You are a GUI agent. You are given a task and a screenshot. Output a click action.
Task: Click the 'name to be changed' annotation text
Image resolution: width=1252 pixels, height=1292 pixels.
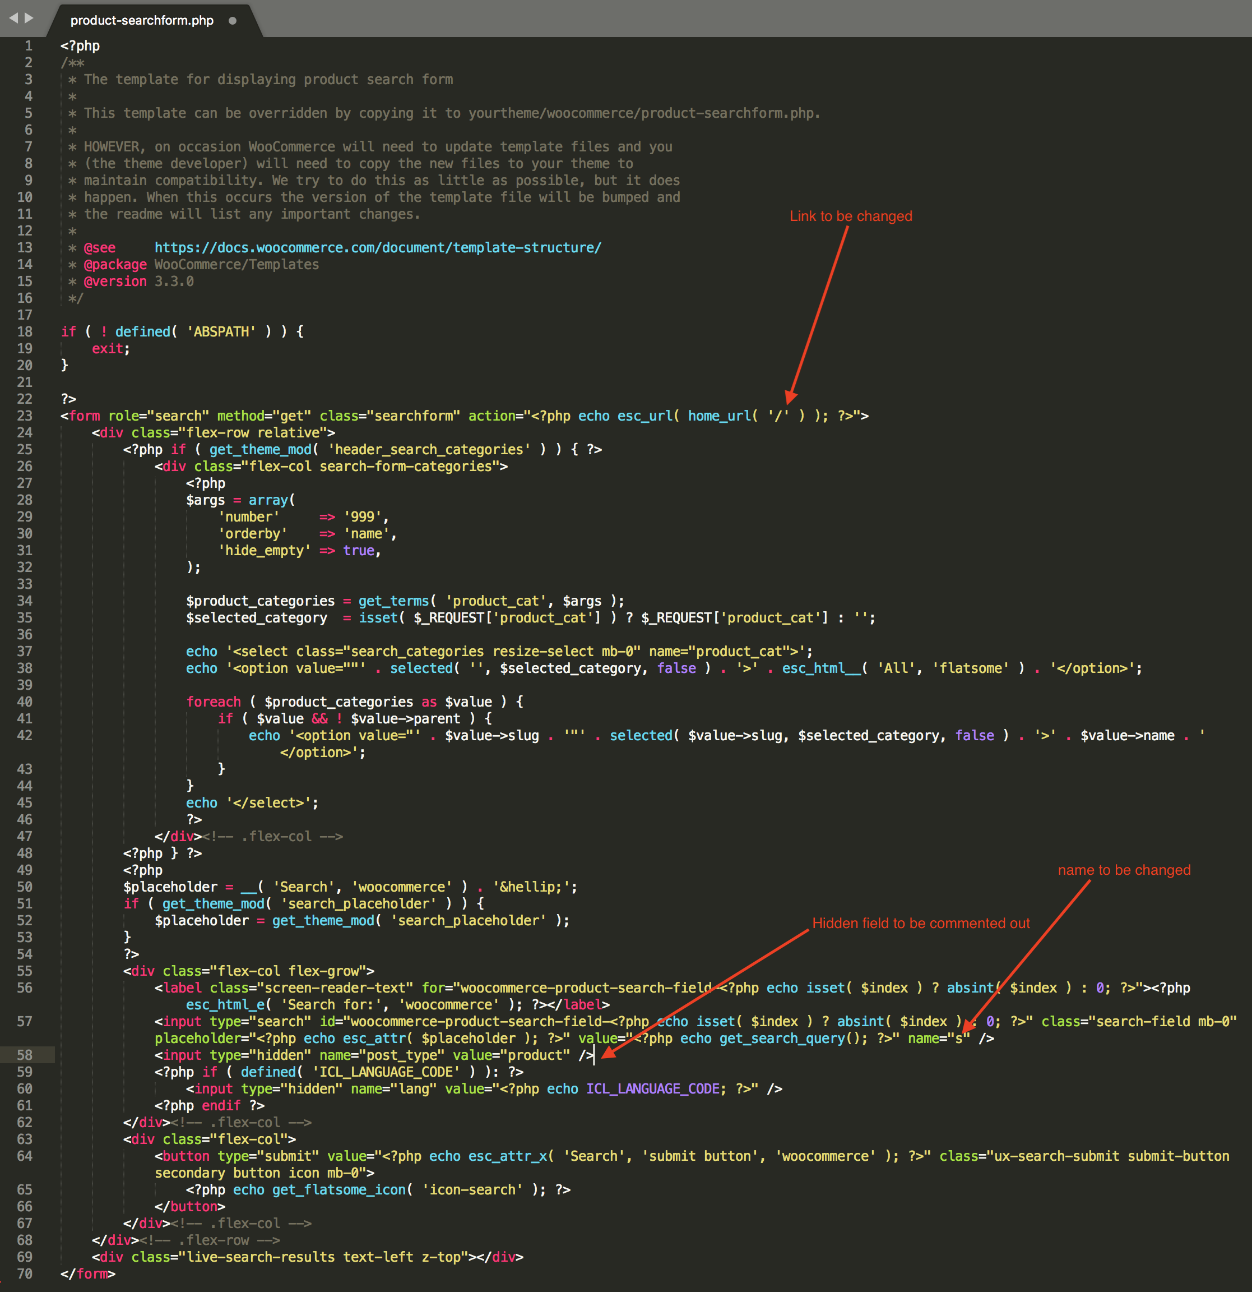coord(1124,870)
